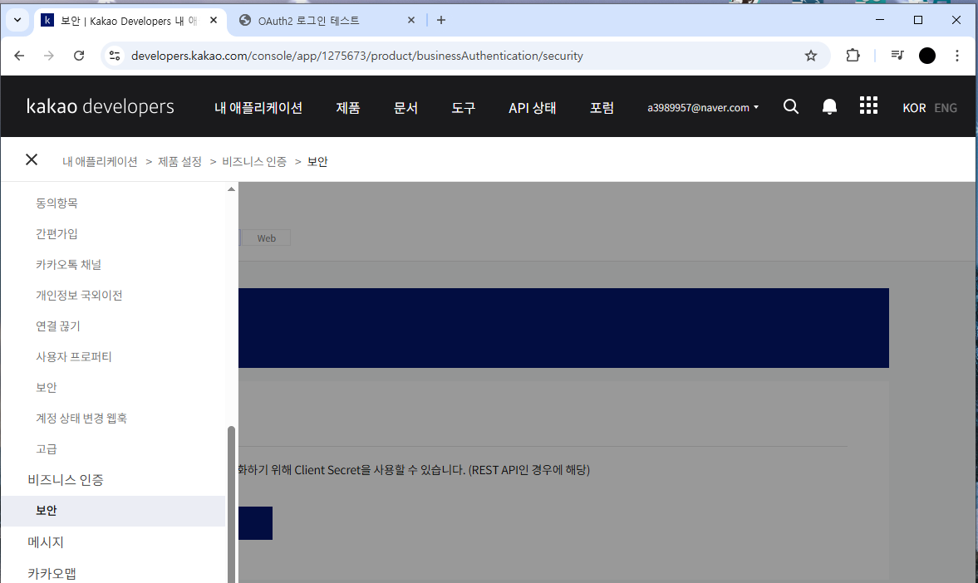The width and height of the screenshot is (978, 583).
Task: Select 개인정보 국외이전 in the sidebar
Action: [x=79, y=295]
